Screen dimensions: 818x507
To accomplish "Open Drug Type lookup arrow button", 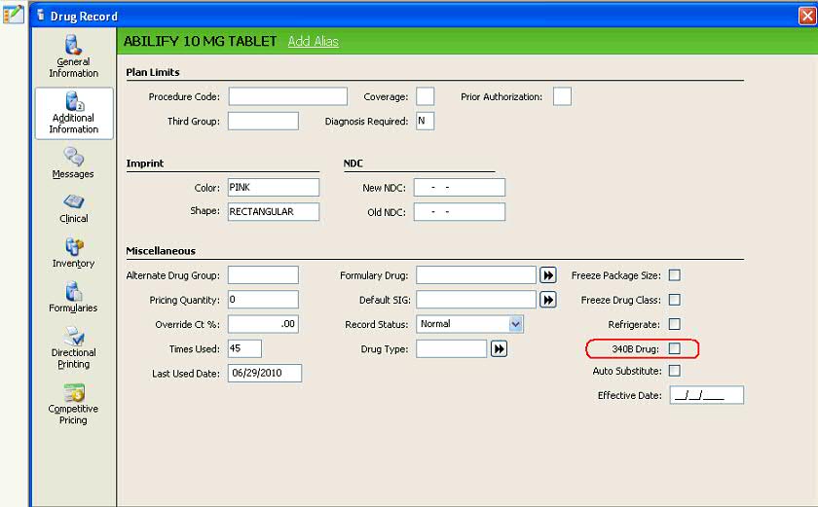I will 499,348.
